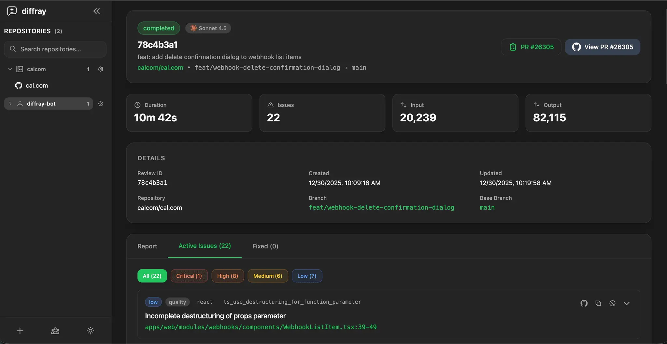This screenshot has height=344, width=667.
Task: Select the diffray-bot row in sidebar
Action: (49, 103)
